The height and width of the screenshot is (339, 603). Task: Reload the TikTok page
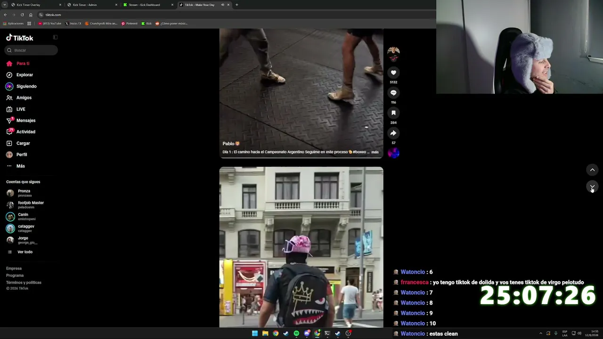pyautogui.click(x=22, y=15)
